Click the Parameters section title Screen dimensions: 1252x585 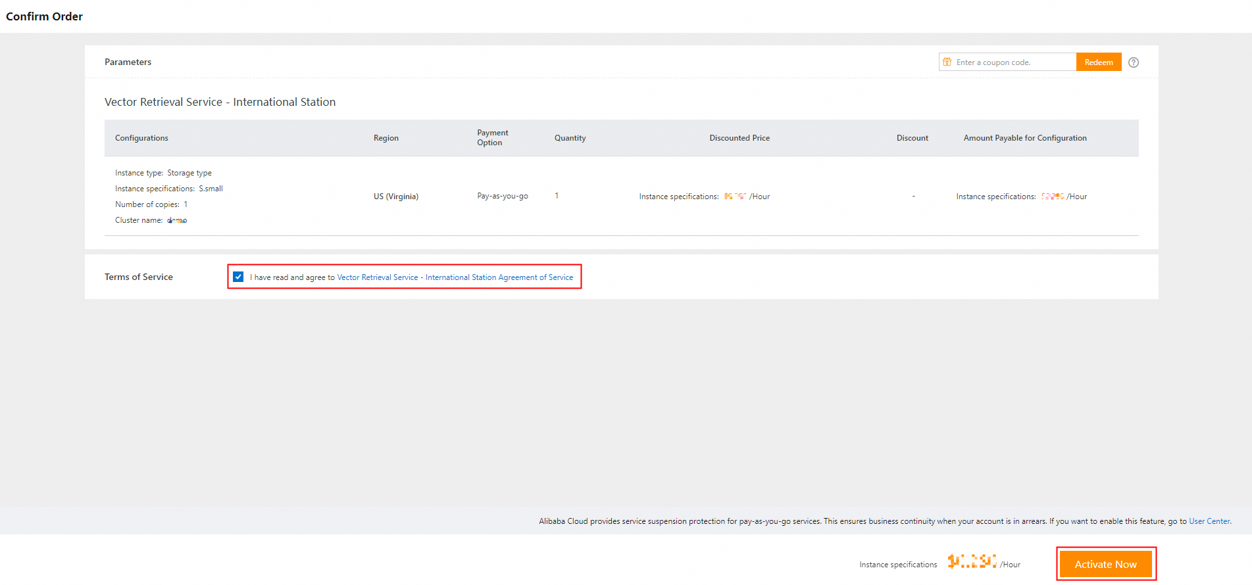[x=128, y=62]
